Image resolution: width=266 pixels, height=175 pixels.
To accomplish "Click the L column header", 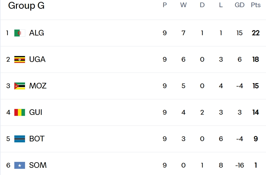I will (221, 5).
